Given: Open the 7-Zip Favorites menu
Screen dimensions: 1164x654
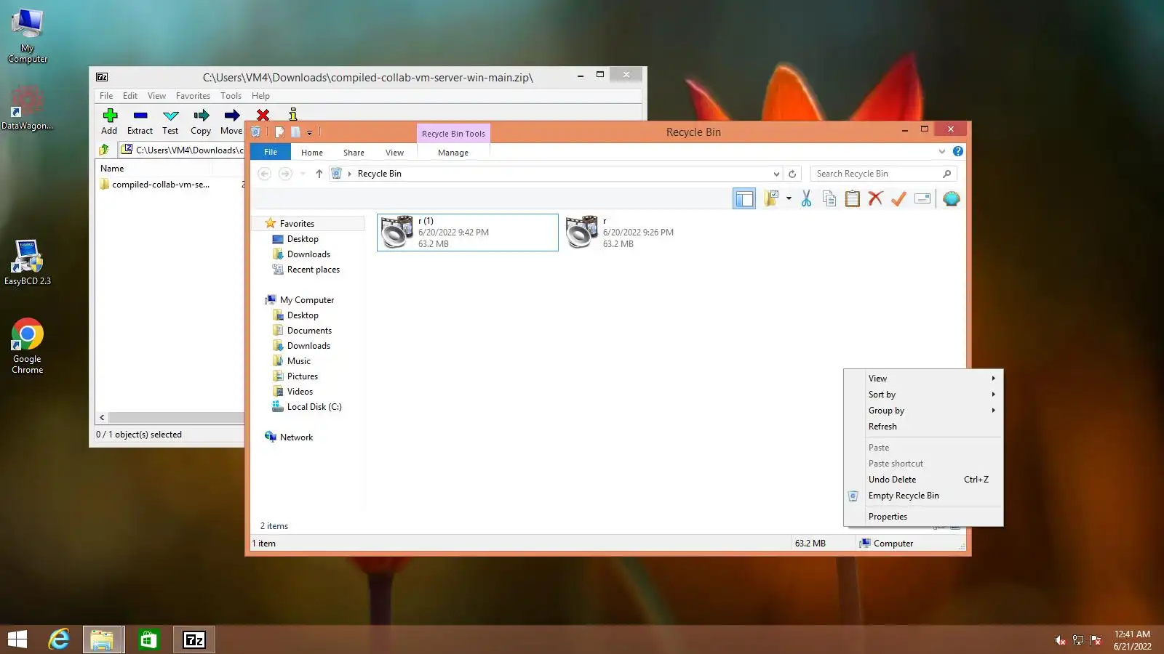Looking at the screenshot, I should [193, 96].
